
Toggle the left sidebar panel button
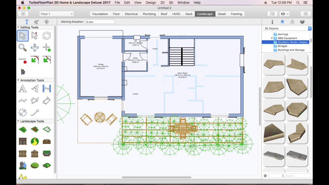pos(23,14)
